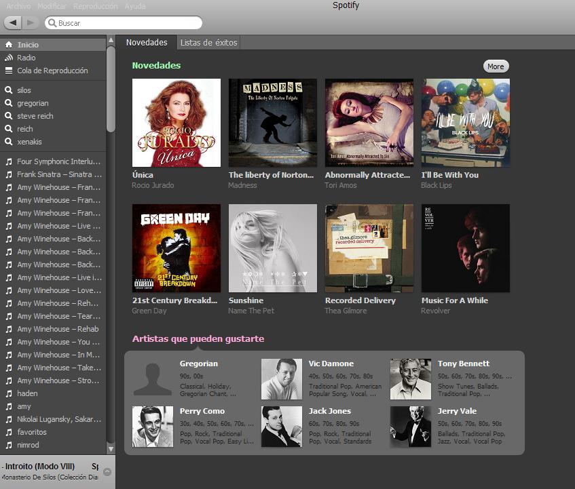Open the Tony Bennett artist link
The width and height of the screenshot is (575, 489).
(464, 364)
